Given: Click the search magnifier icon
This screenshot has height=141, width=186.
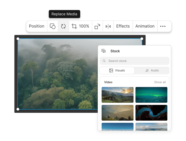Looking at the screenshot, I should coord(104,61).
